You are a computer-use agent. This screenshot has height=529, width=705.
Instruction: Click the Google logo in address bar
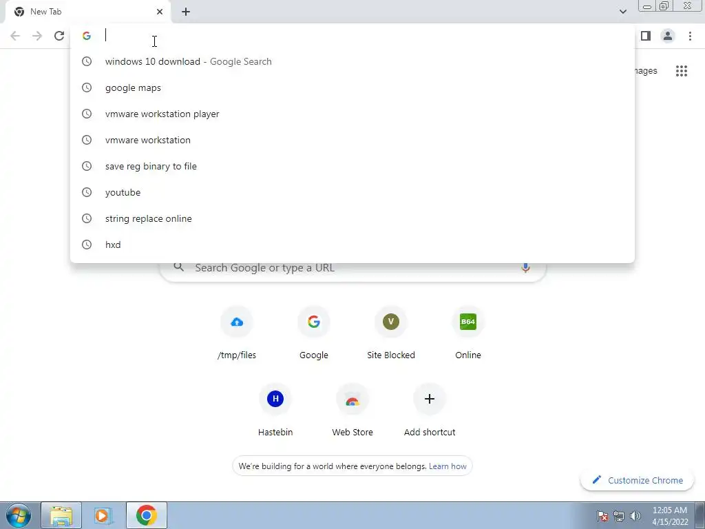click(x=87, y=36)
